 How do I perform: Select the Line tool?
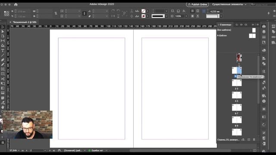point(3,55)
